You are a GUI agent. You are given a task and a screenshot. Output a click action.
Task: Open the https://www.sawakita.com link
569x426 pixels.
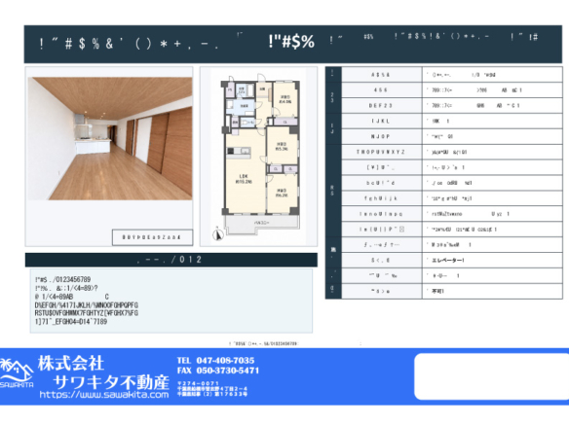click(104, 395)
